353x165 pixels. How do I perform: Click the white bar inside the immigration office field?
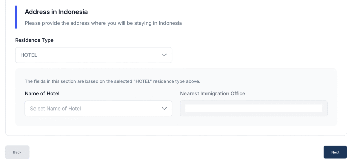tap(253, 109)
